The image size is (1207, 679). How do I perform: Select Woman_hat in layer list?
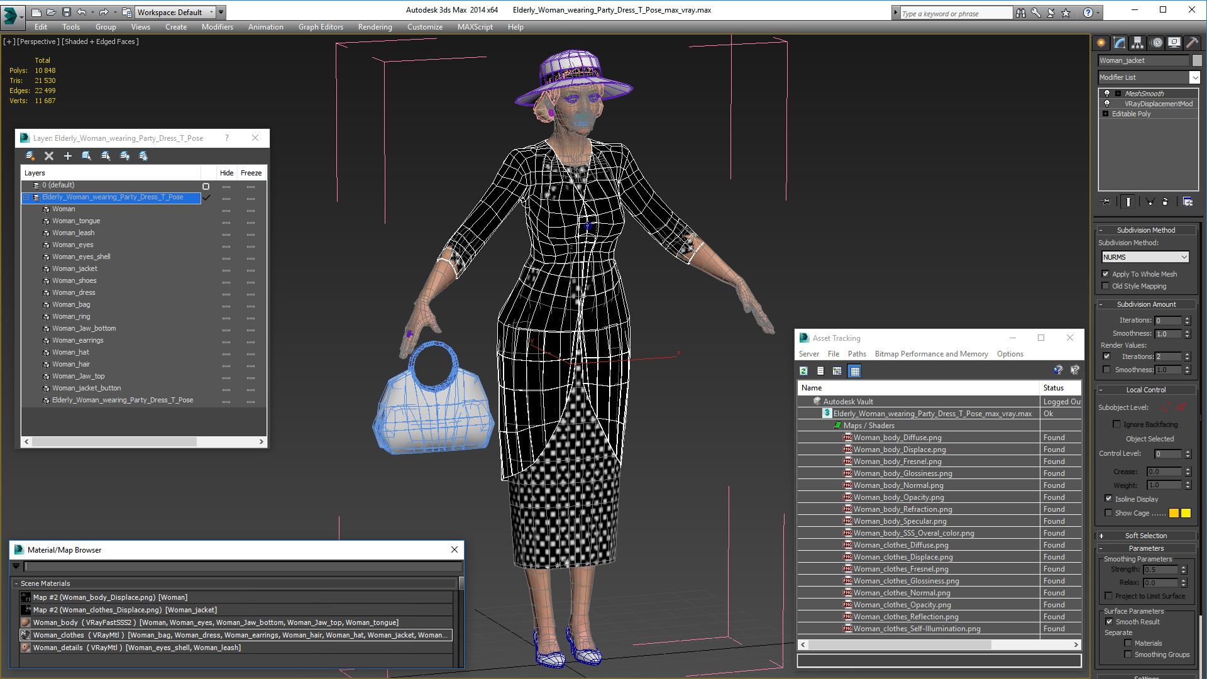70,352
